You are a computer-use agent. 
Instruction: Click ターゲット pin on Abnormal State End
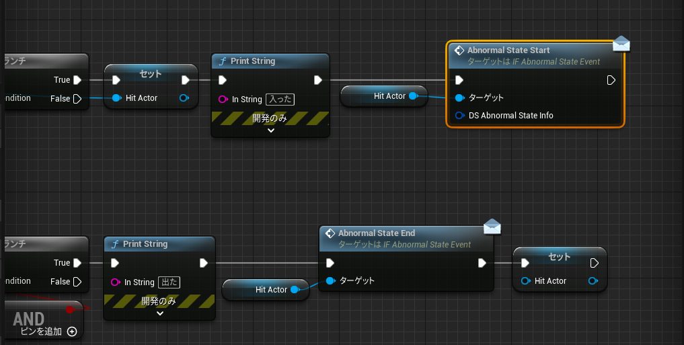coord(331,280)
